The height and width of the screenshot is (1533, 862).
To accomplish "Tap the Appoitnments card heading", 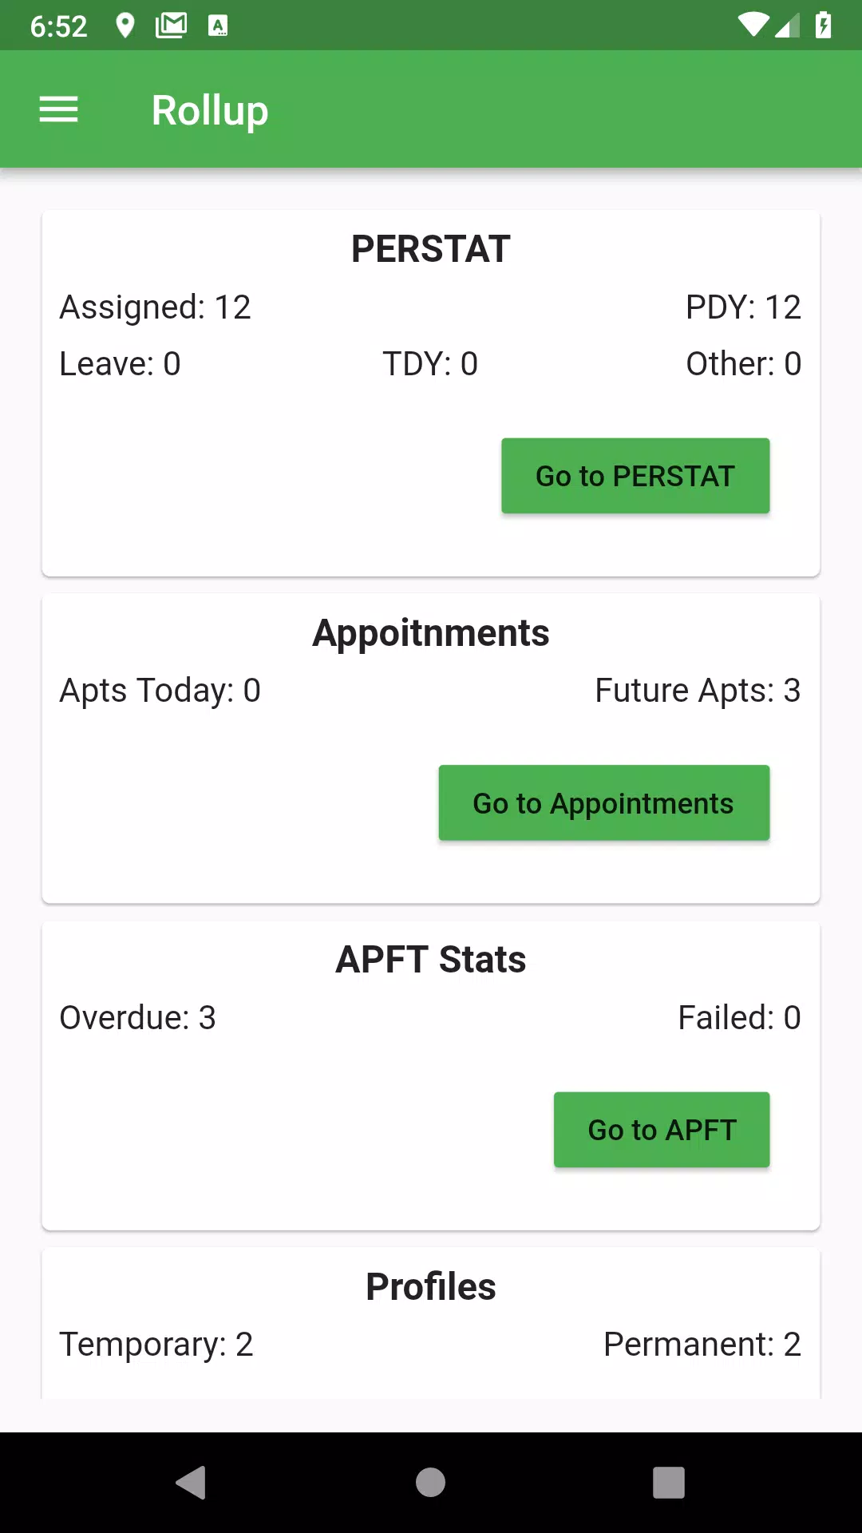I will [x=431, y=633].
